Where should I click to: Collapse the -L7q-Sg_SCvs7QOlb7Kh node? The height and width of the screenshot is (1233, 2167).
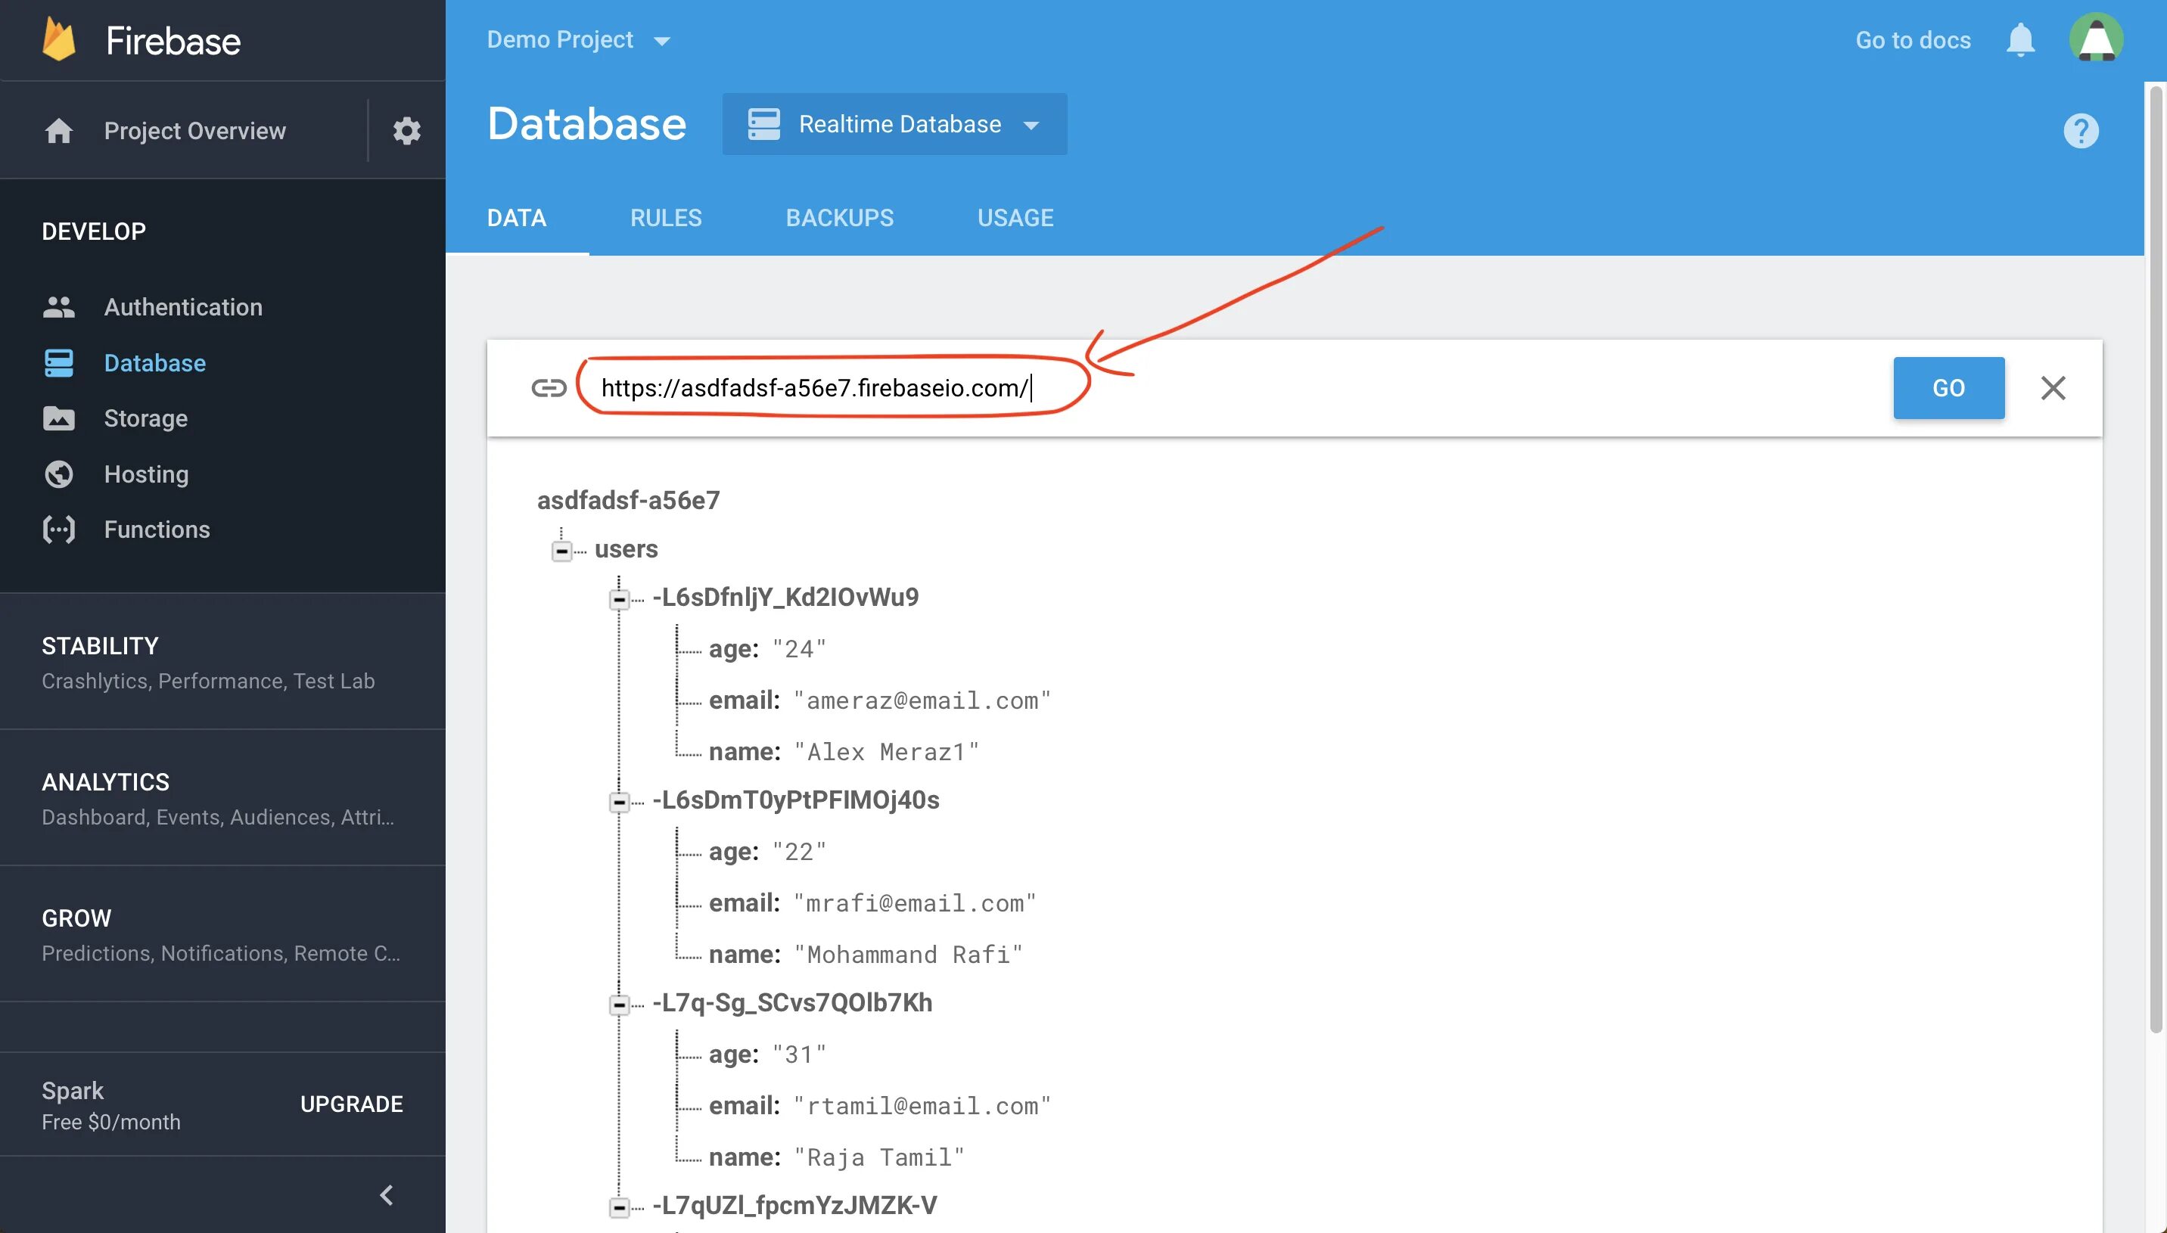pyautogui.click(x=619, y=1005)
